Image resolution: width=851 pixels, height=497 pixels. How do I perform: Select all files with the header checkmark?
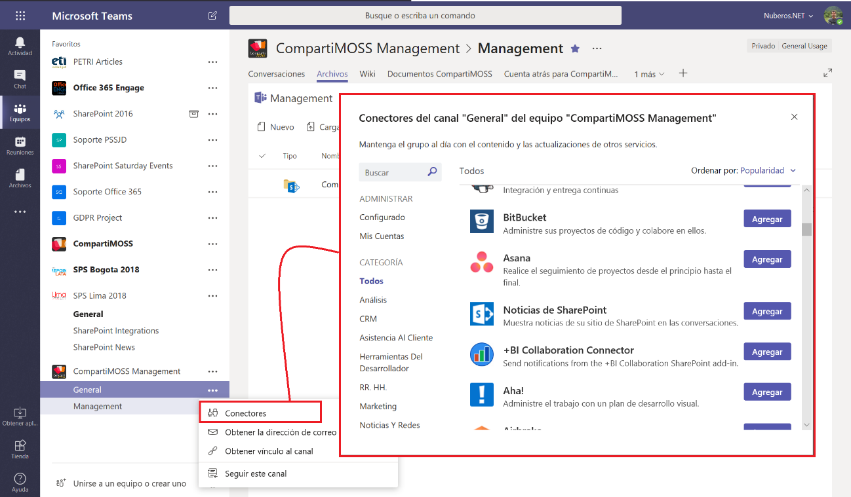click(262, 156)
